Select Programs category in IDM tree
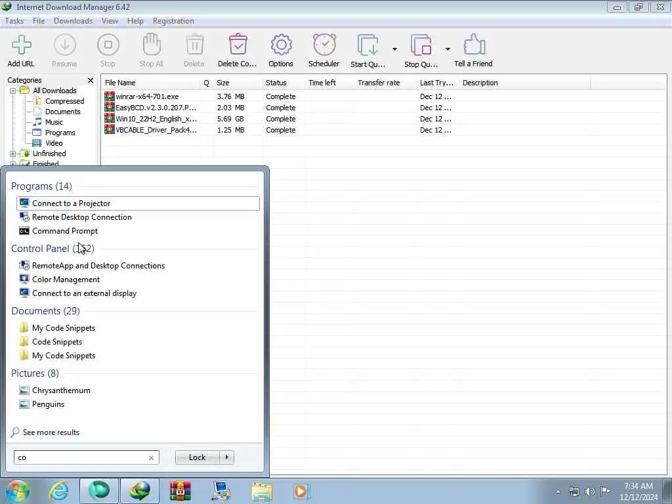 click(60, 133)
